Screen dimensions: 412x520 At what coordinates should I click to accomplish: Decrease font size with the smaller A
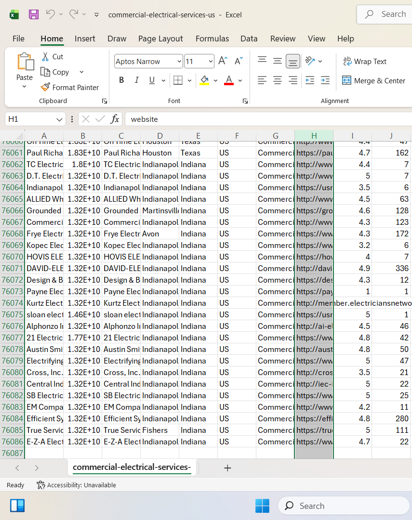coord(239,61)
